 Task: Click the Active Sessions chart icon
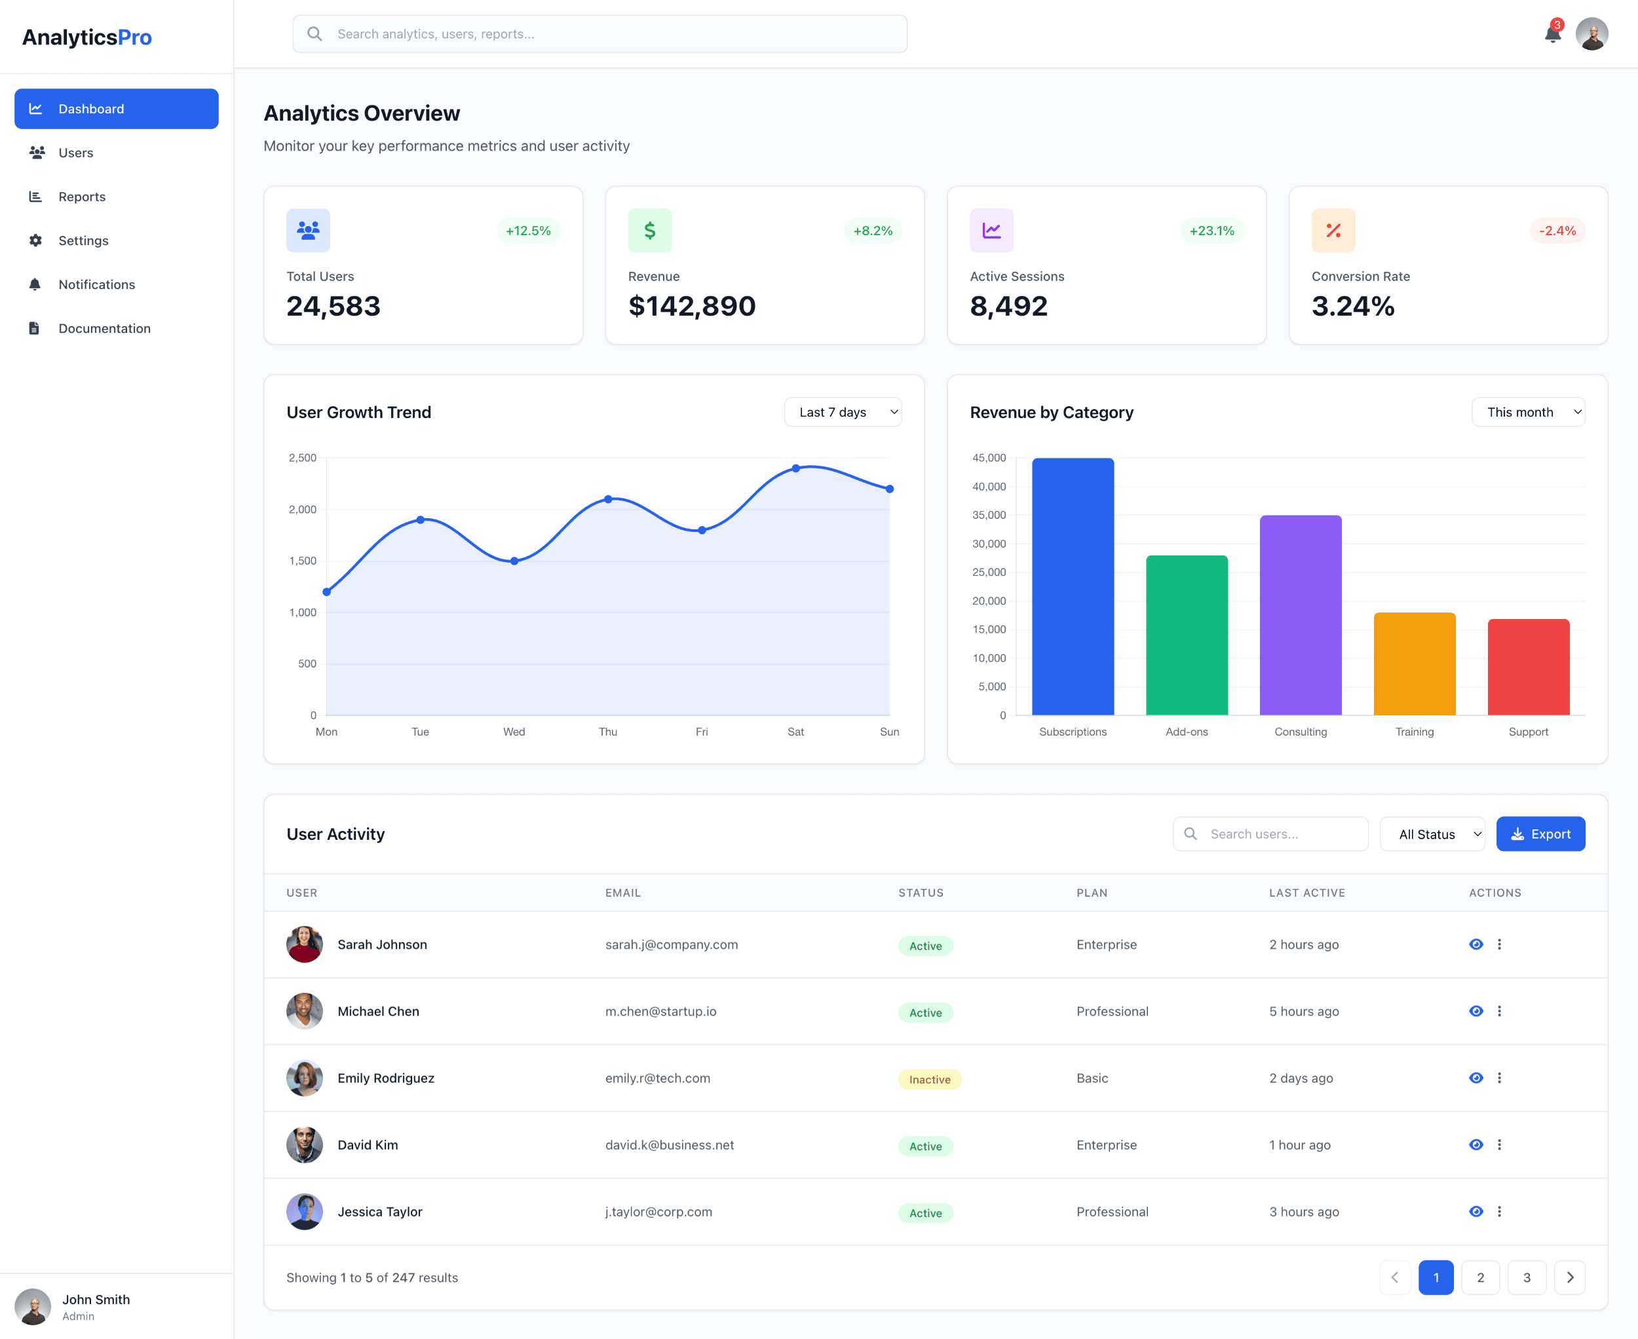point(991,230)
